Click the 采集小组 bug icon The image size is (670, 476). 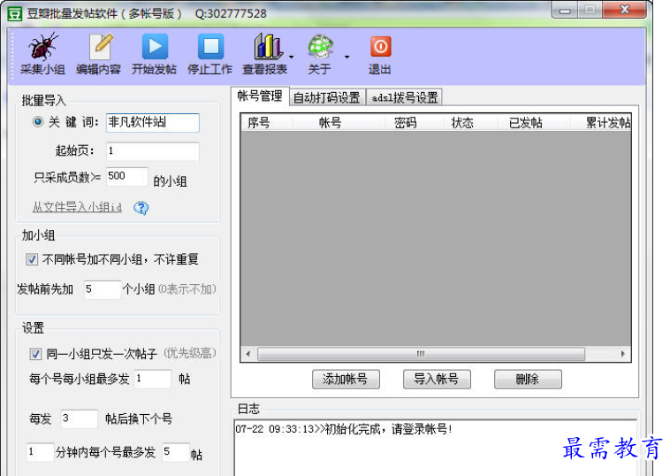click(43, 46)
